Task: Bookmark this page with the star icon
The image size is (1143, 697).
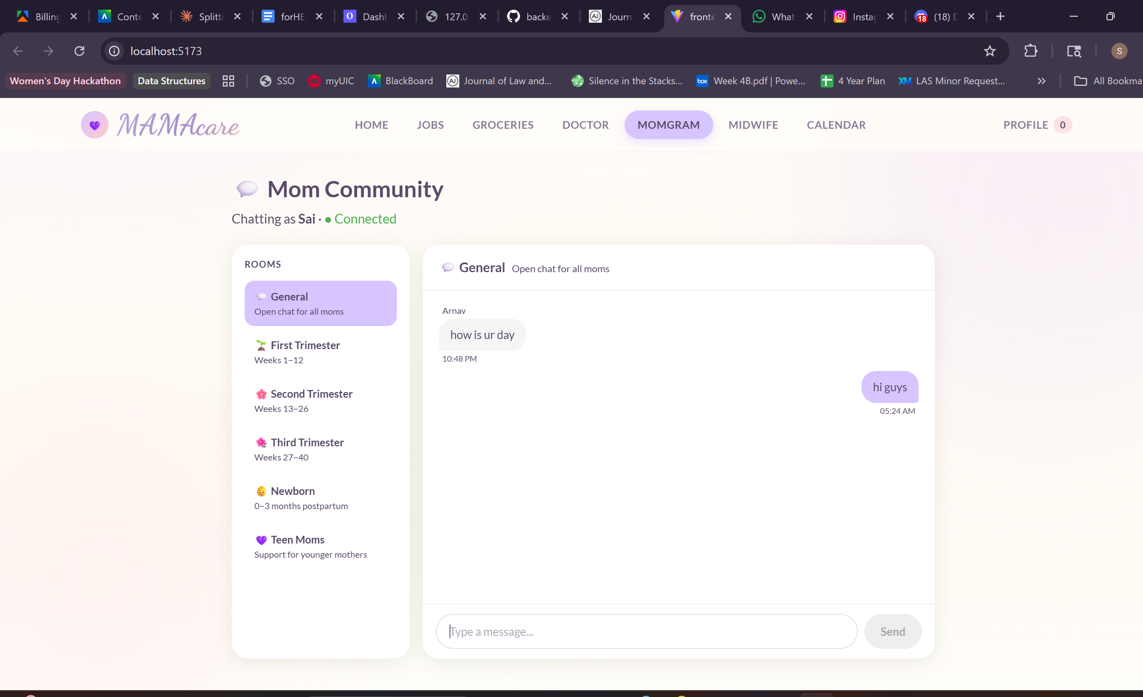Action: click(x=989, y=51)
